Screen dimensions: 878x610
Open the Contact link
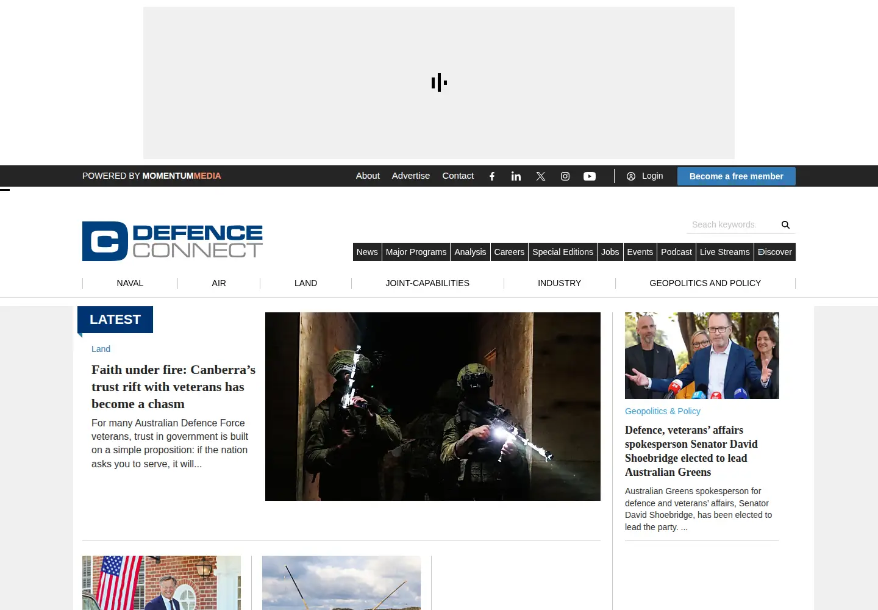pyautogui.click(x=458, y=176)
